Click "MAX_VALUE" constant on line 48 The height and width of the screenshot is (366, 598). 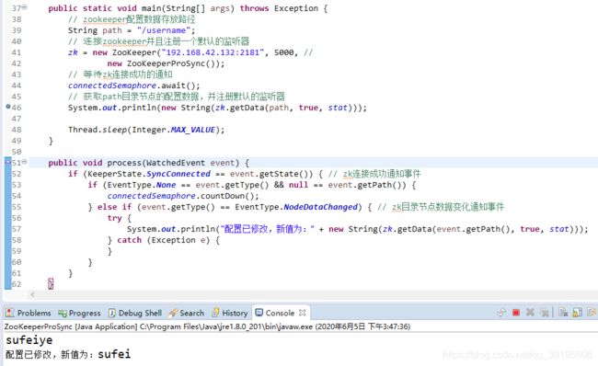[x=193, y=130]
